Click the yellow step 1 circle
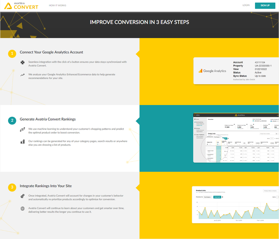Viewport: 279px width, 239px height. (x=12, y=54)
